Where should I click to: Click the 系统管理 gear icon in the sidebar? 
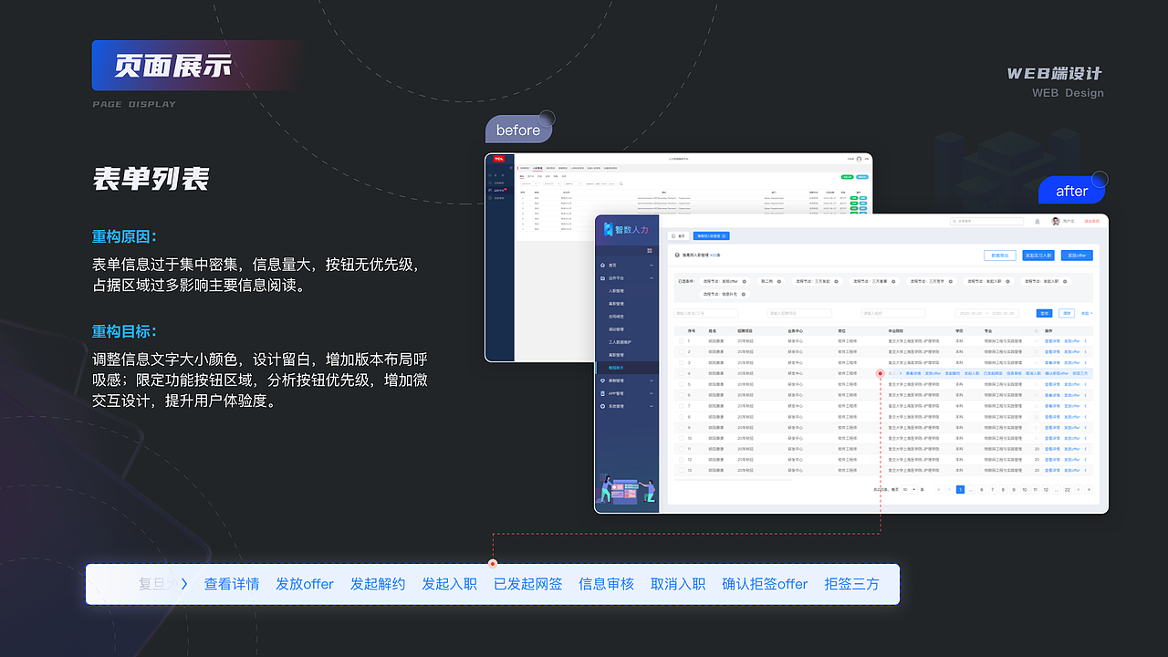point(602,406)
